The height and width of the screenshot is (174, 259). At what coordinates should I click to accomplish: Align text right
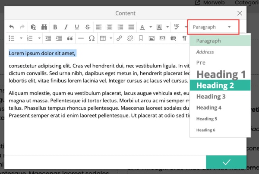point(120,27)
